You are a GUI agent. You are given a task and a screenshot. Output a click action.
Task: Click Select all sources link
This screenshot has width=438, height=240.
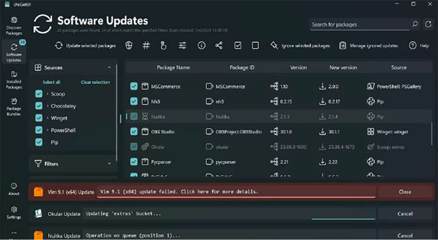(51, 82)
